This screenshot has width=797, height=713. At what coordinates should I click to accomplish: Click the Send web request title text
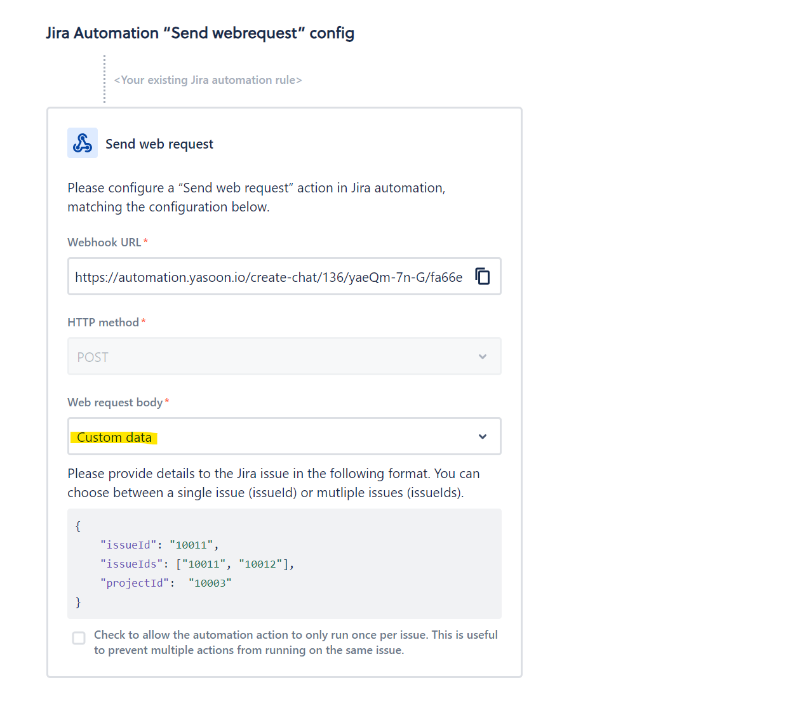(x=159, y=143)
